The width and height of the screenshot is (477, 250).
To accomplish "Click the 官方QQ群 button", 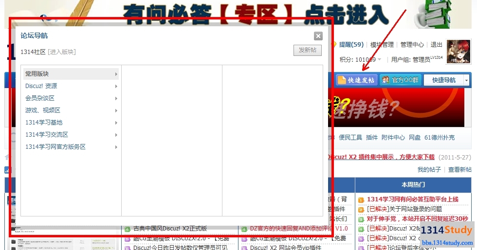I will [400, 80].
